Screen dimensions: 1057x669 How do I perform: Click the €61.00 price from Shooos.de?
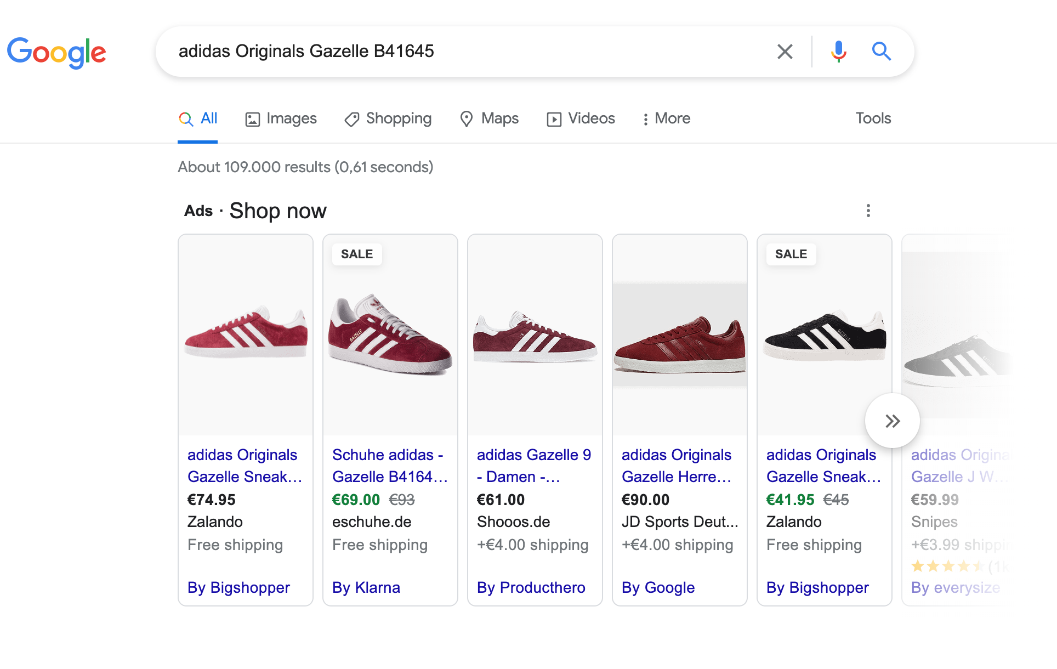tap(501, 500)
